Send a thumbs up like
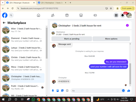Screen dimensions: 136x102 coord(129,91)
